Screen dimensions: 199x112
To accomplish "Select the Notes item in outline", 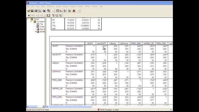I will [x=42, y=27].
